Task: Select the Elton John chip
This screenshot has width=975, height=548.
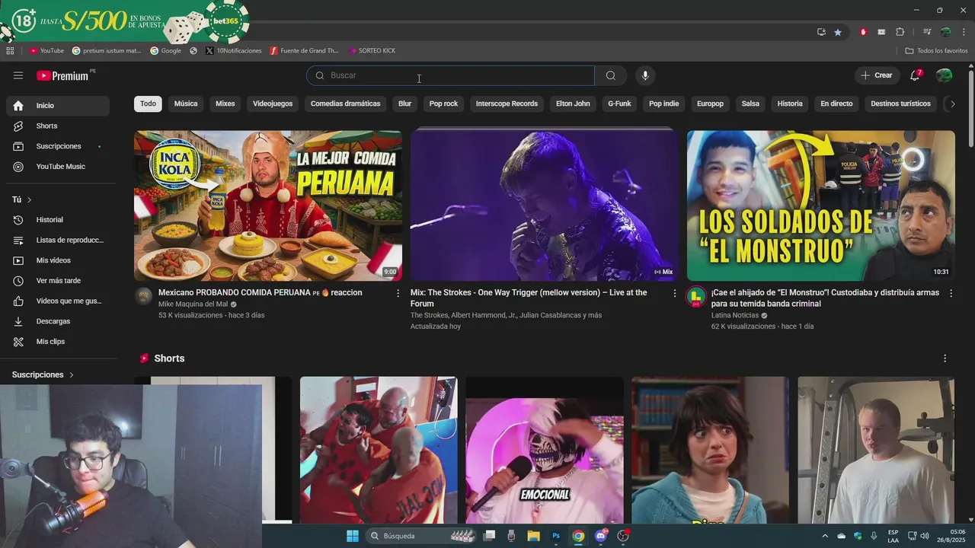Action: [x=573, y=104]
